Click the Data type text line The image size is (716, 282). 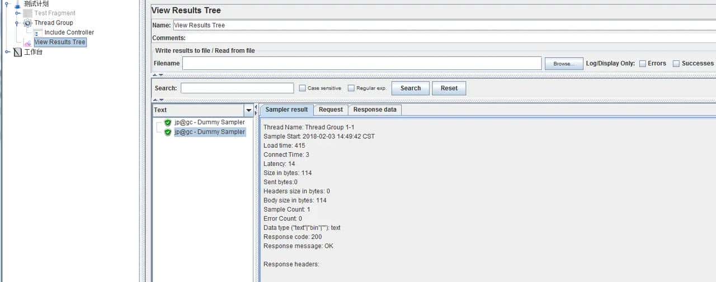[302, 228]
